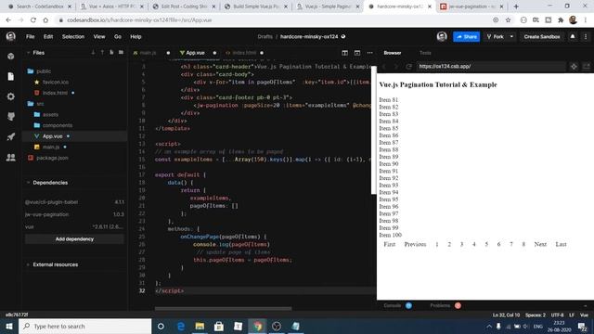Open a new Chrome tab
The width and height of the screenshot is (594, 334).
[516, 6]
